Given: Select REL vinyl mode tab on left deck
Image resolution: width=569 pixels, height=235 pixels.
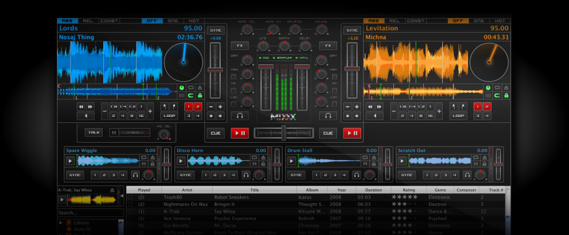Looking at the screenshot, I should (88, 20).
